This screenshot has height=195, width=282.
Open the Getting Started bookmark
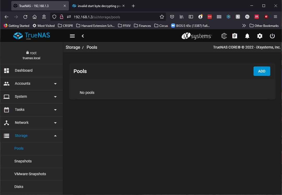tap(16, 26)
